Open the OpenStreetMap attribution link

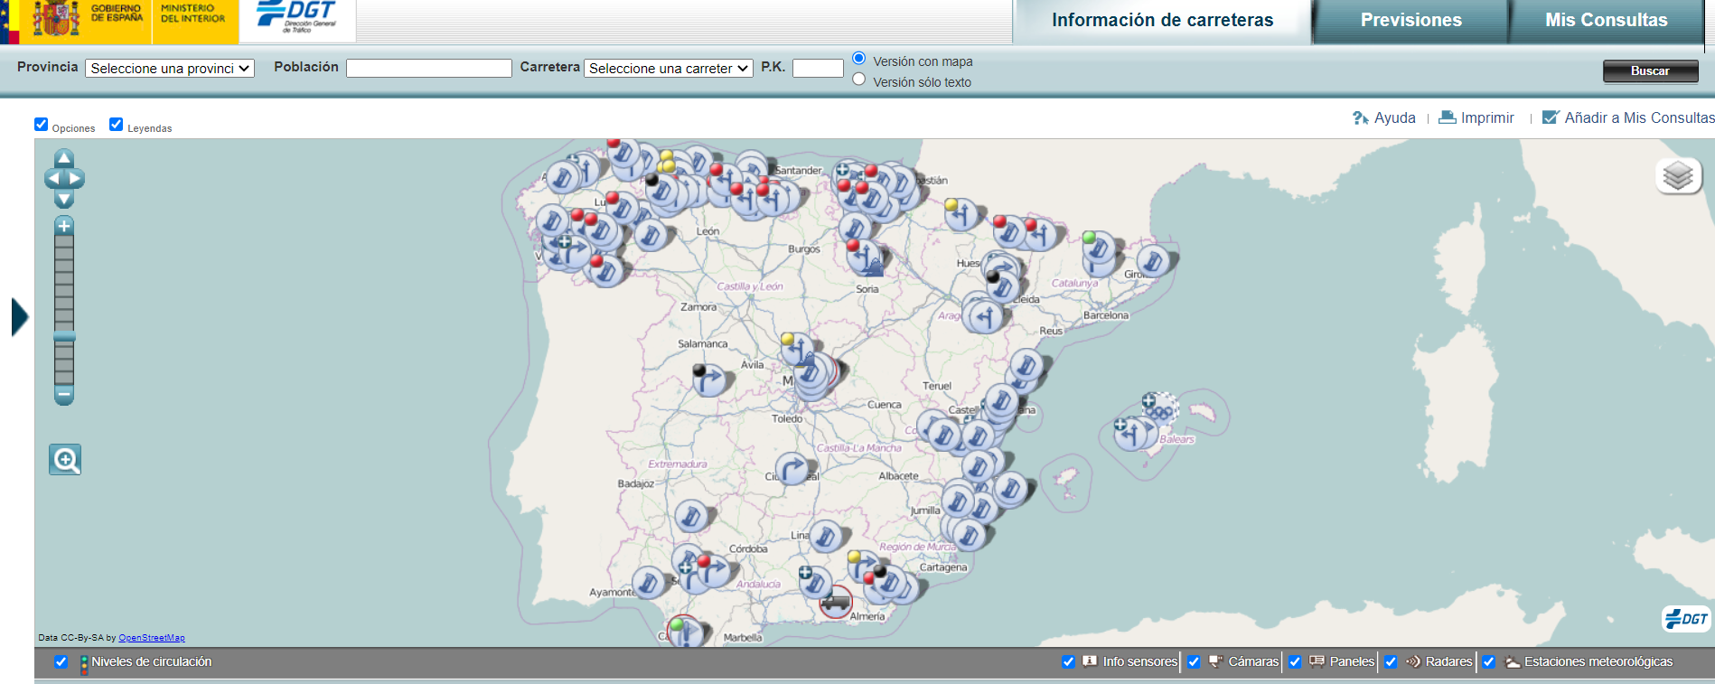point(152,638)
